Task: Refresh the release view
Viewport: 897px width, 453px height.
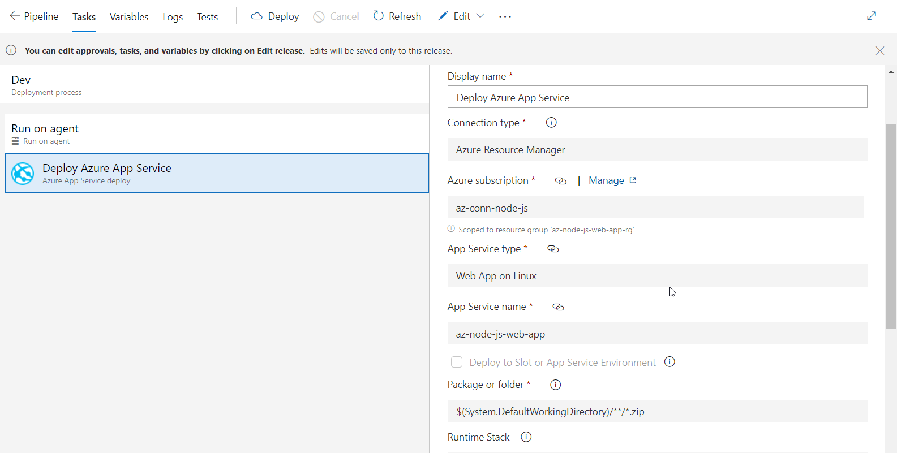Action: pyautogui.click(x=397, y=16)
